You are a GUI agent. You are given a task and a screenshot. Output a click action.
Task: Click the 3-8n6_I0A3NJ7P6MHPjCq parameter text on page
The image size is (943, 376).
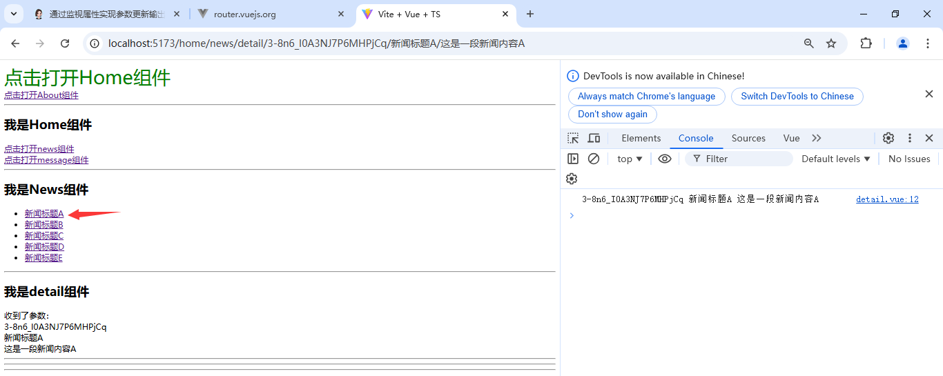tap(55, 327)
